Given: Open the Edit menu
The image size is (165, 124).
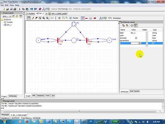Looking at the screenshot, I should [7, 5].
